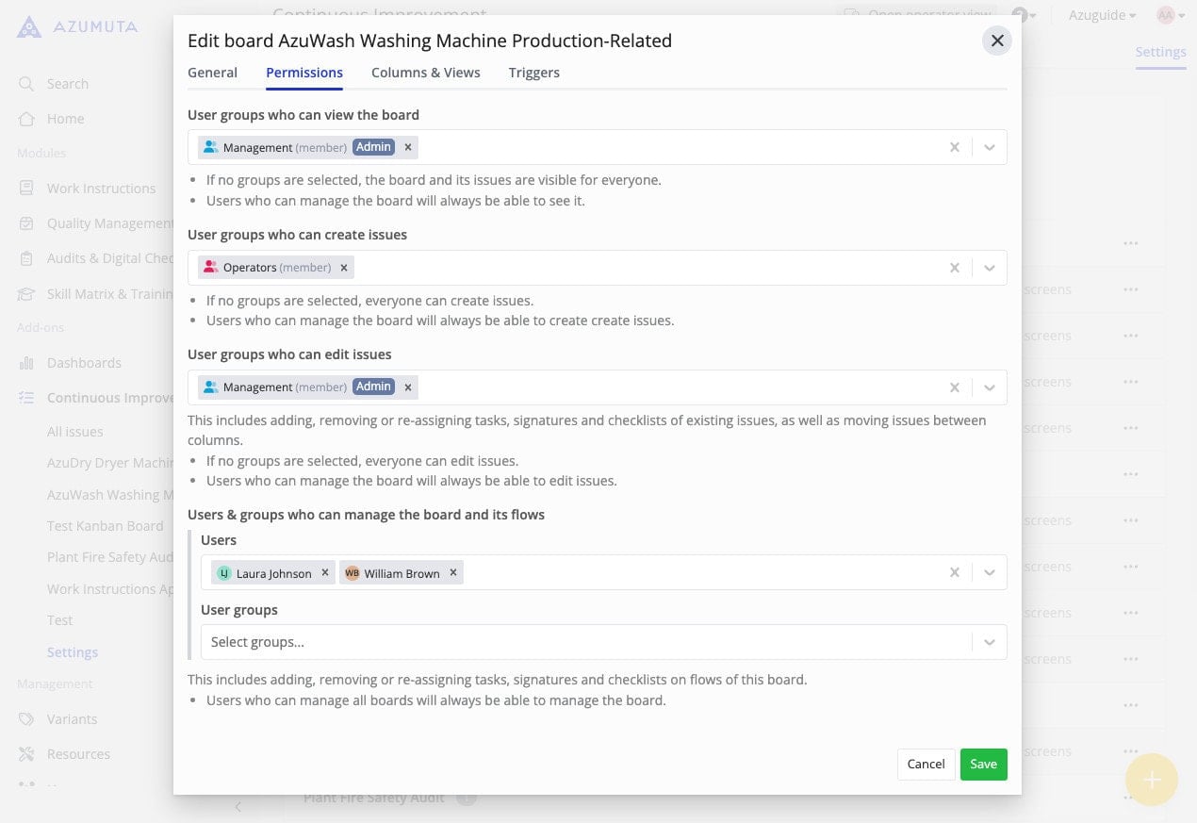Image resolution: width=1197 pixels, height=823 pixels.
Task: Open the Columns & Views tab
Action: (x=425, y=73)
